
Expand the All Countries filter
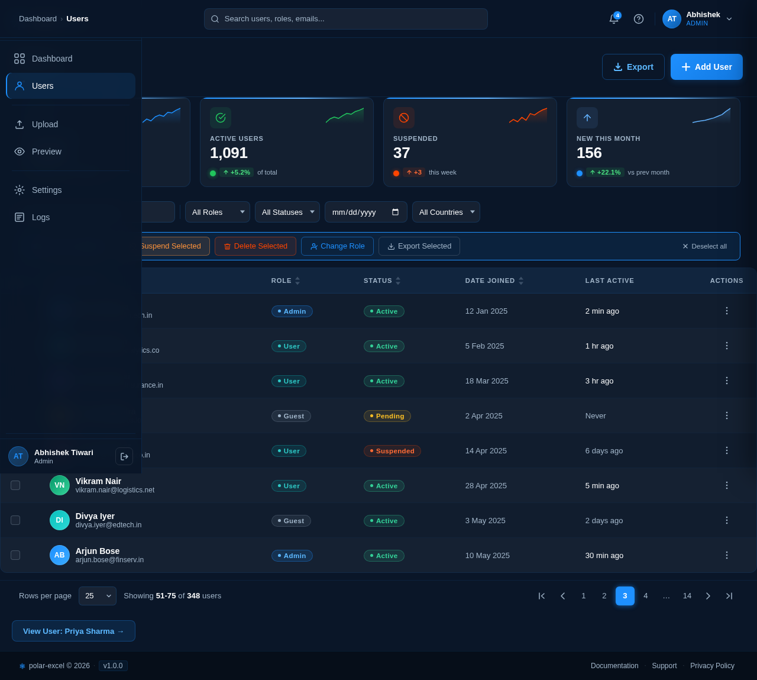point(446,212)
